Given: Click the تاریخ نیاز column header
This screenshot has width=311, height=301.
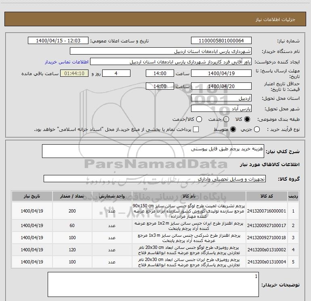Looking at the screenshot, I should tap(32, 196).
